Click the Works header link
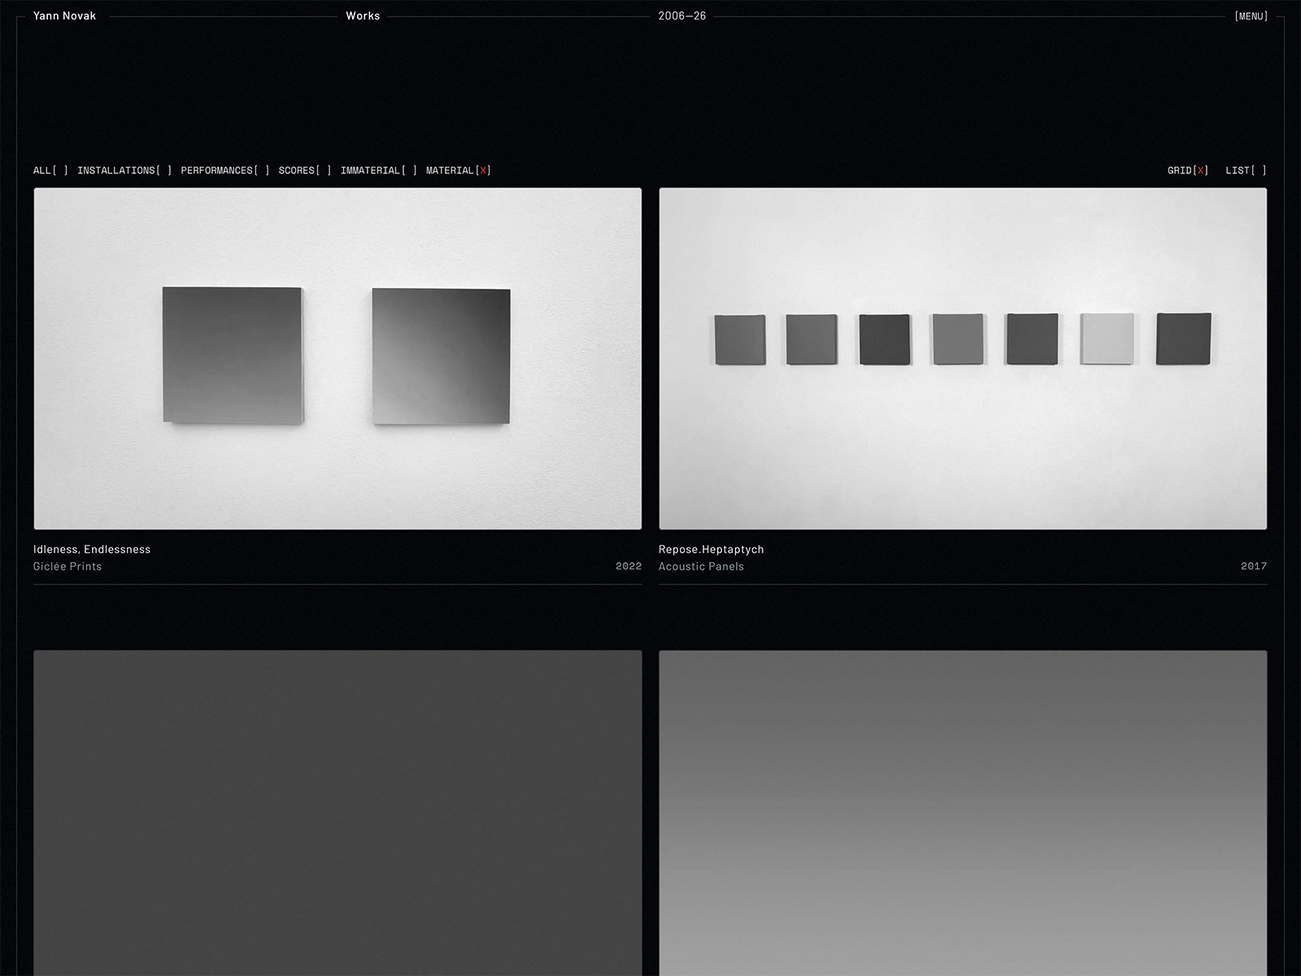 tap(363, 16)
